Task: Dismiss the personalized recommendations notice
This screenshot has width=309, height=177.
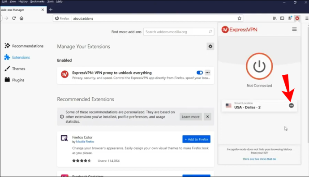Action: point(207,117)
